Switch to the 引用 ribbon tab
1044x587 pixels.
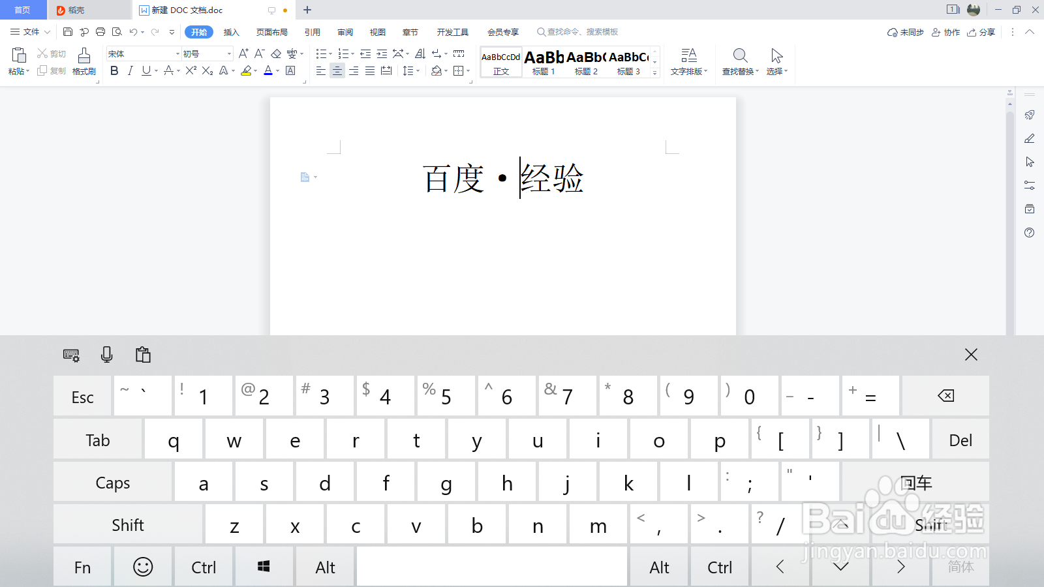point(313,32)
